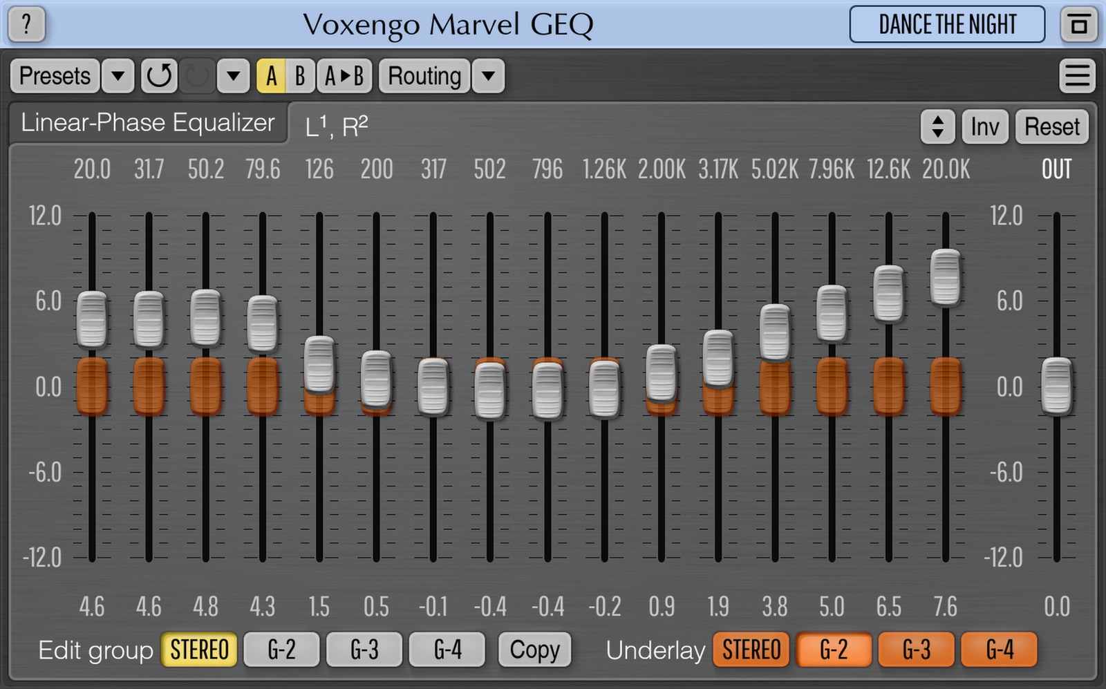Screen dimensions: 1106x689
Task: Select the STEREO edit group
Action: click(199, 650)
